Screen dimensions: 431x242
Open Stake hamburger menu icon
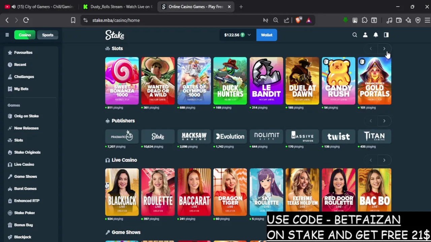(x=7, y=35)
